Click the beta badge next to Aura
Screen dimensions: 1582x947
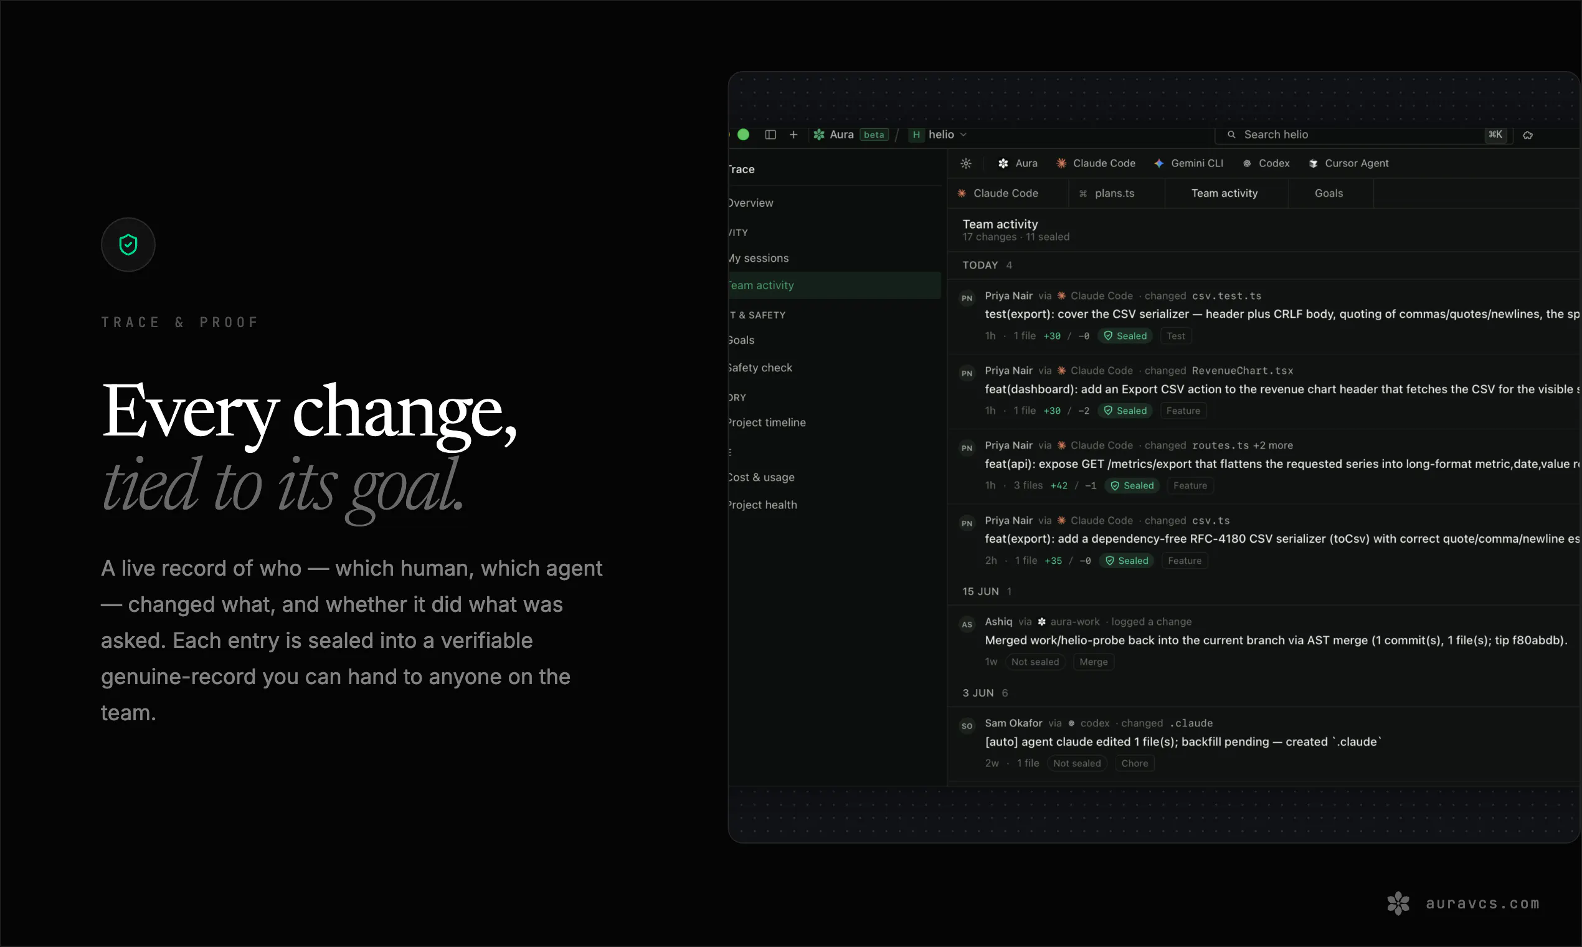coord(874,135)
